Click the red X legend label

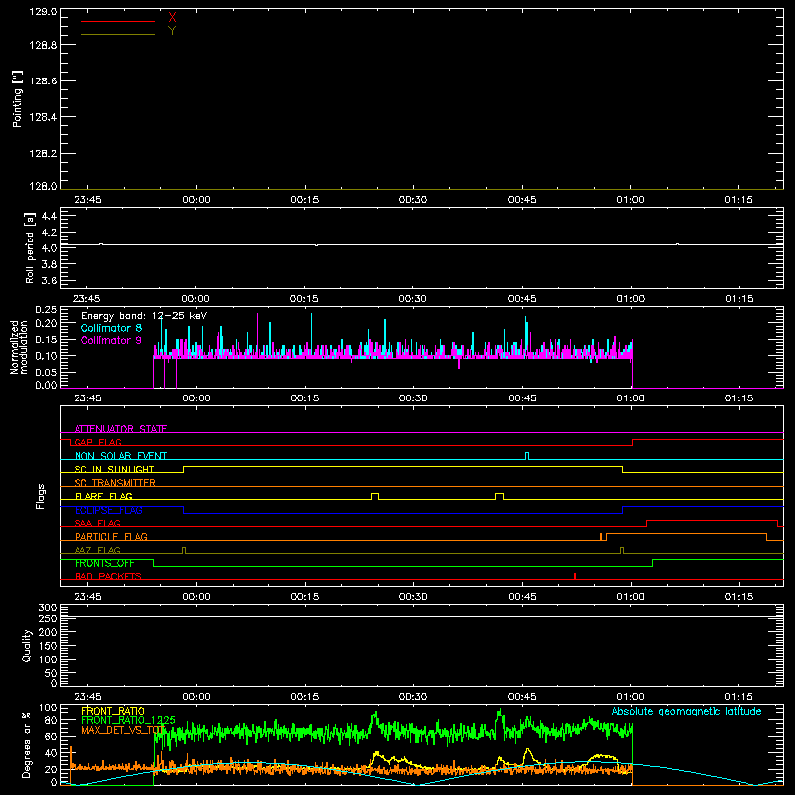(x=172, y=18)
